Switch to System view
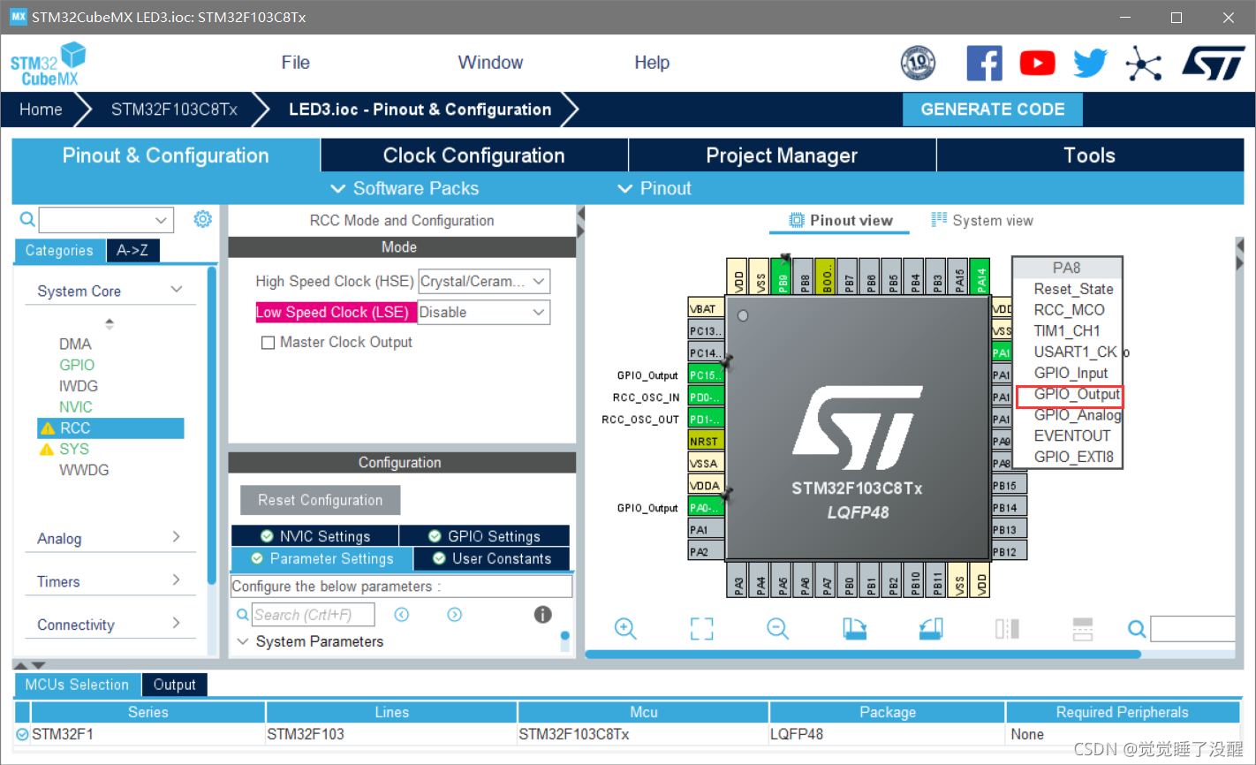 point(982,220)
